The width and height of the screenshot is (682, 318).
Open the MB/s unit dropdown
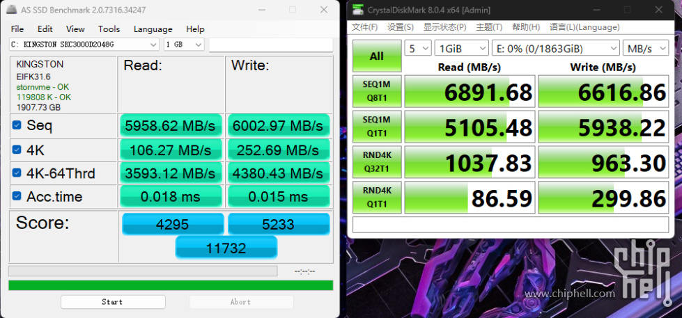click(x=647, y=48)
